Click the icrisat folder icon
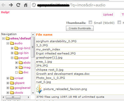Screen dimensions: 124x101 tap(12, 78)
